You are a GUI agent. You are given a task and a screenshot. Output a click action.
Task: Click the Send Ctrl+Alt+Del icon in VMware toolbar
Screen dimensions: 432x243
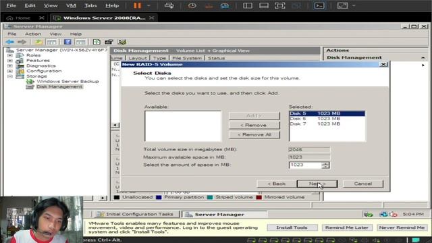(169, 5)
